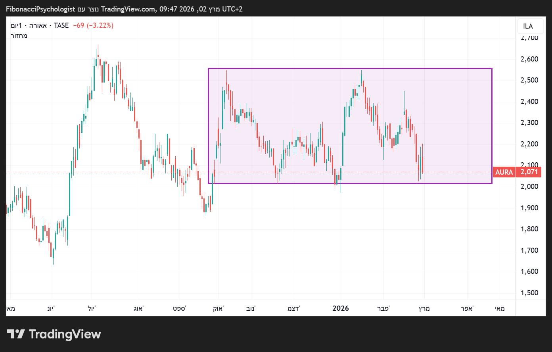This screenshot has height=352, width=552.
Task: Click the UTC+2 timezone text
Action: [232, 9]
